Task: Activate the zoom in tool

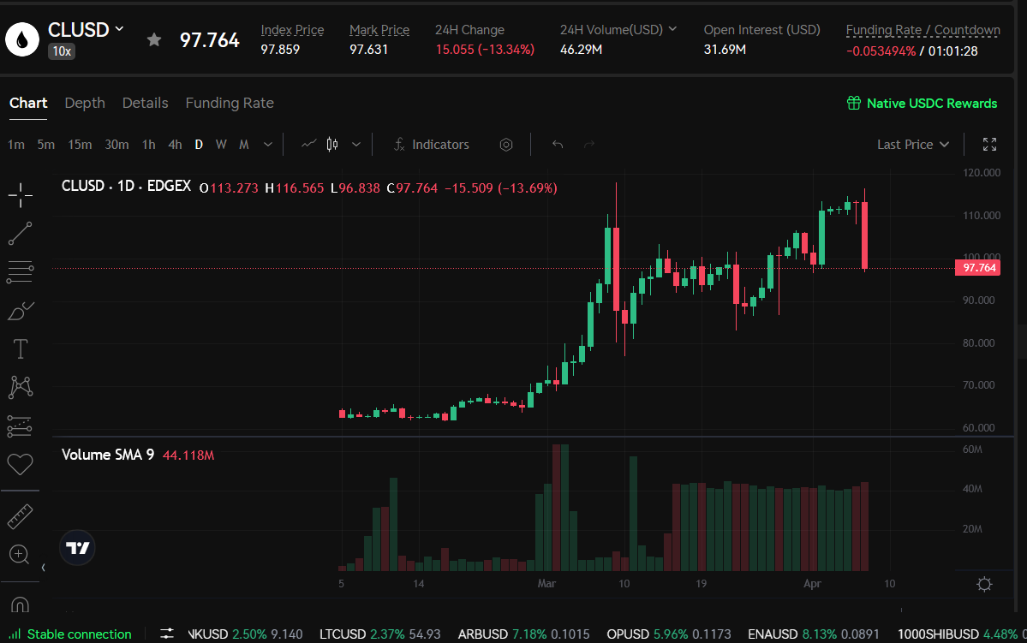Action: click(21, 556)
